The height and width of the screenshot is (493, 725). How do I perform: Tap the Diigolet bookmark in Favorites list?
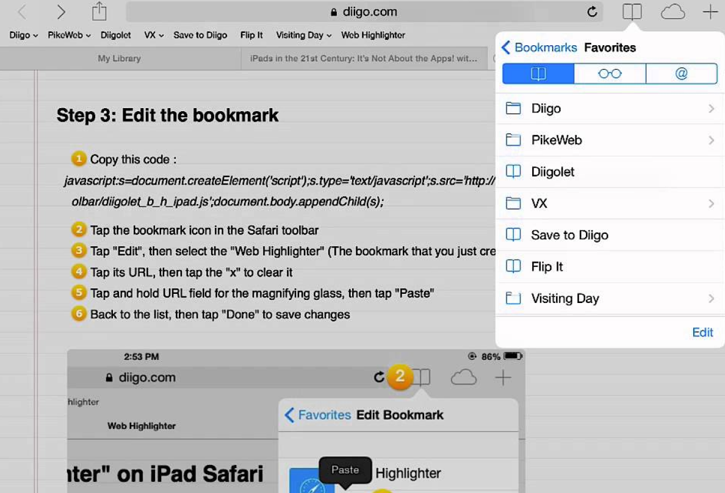click(552, 172)
